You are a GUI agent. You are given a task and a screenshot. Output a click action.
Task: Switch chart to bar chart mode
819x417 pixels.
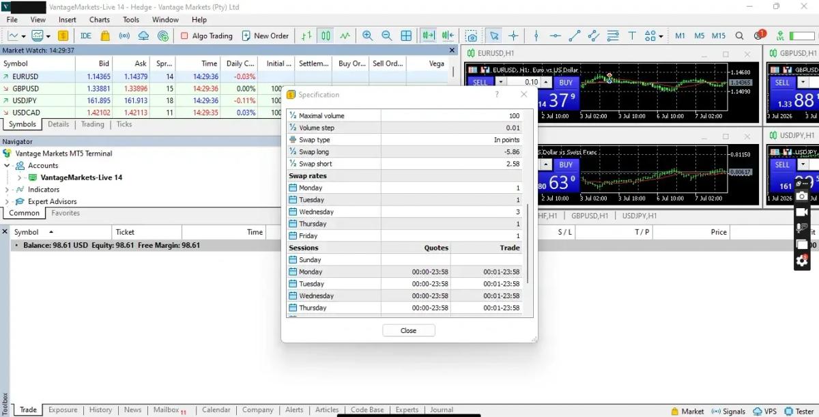(x=307, y=35)
